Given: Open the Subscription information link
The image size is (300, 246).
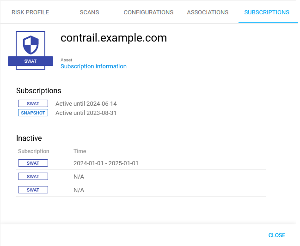Looking at the screenshot, I should tap(93, 66).
